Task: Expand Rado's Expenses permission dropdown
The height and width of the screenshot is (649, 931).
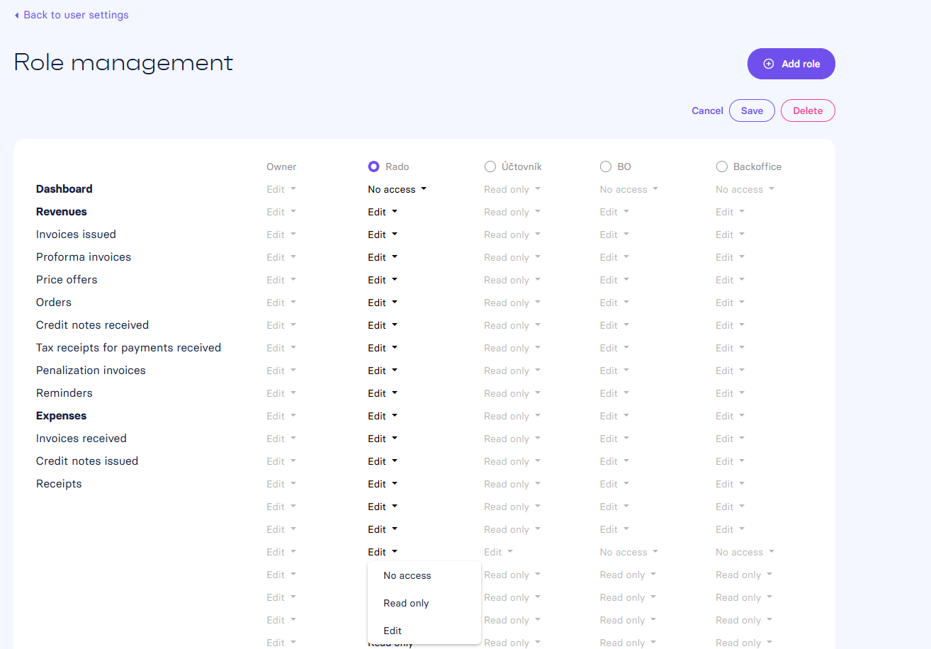Action: [x=383, y=416]
